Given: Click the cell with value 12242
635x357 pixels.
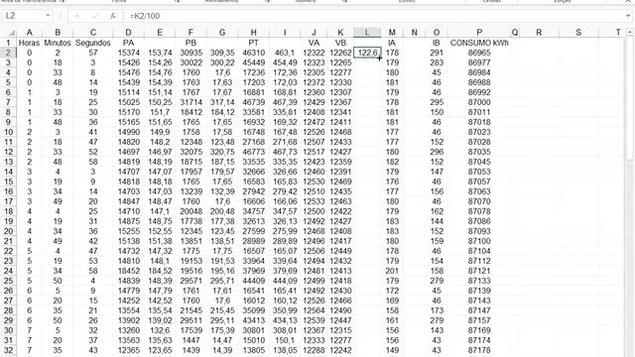Looking at the screenshot, I should (x=340, y=350).
